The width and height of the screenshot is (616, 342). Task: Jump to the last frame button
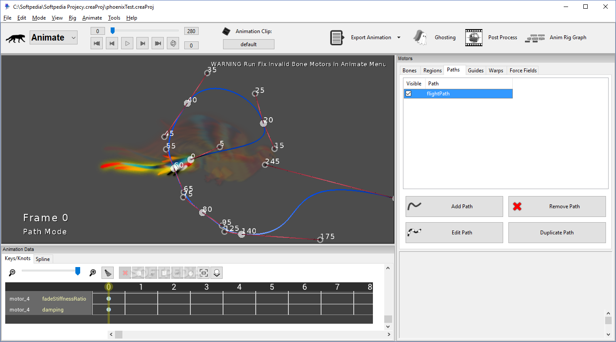[158, 43]
